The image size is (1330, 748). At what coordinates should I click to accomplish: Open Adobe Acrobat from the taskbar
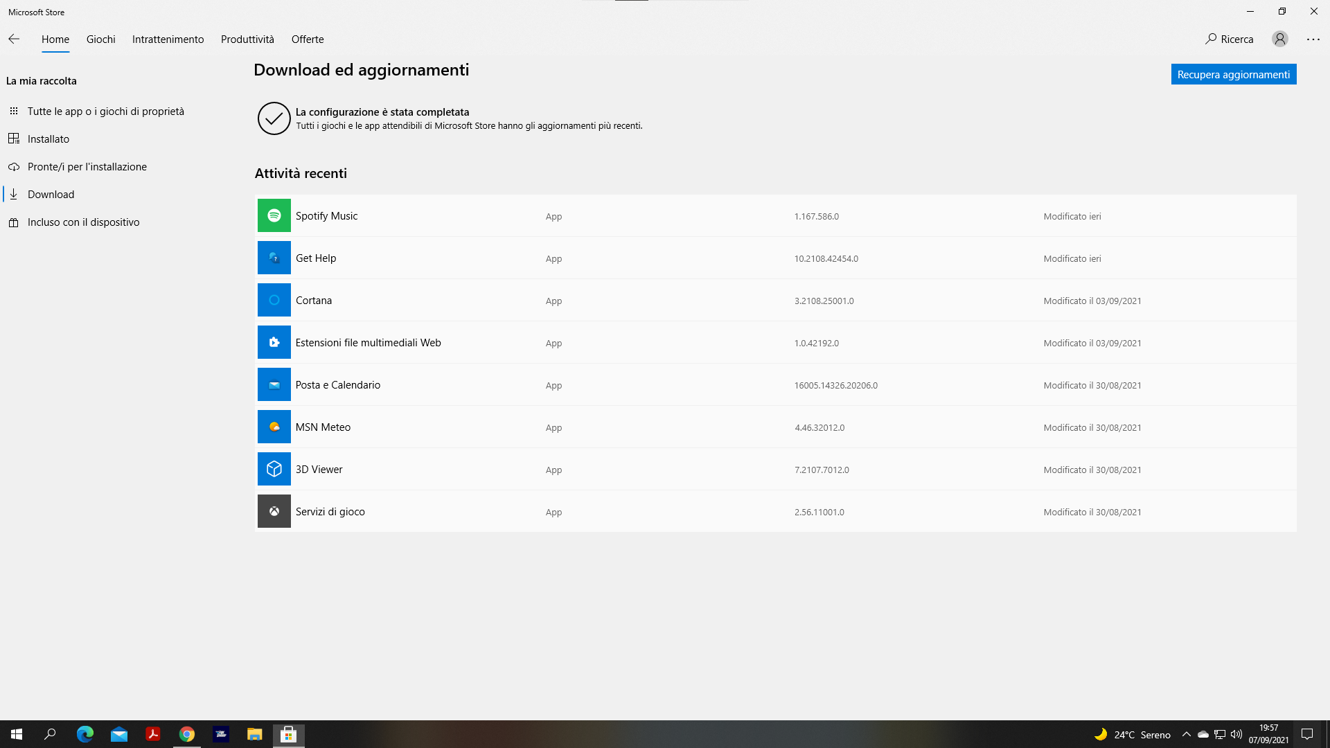tap(153, 734)
